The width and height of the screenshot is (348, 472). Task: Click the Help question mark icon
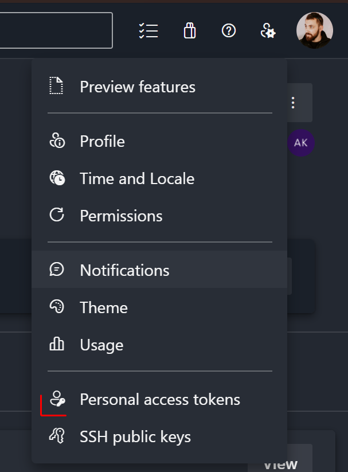pyautogui.click(x=229, y=31)
